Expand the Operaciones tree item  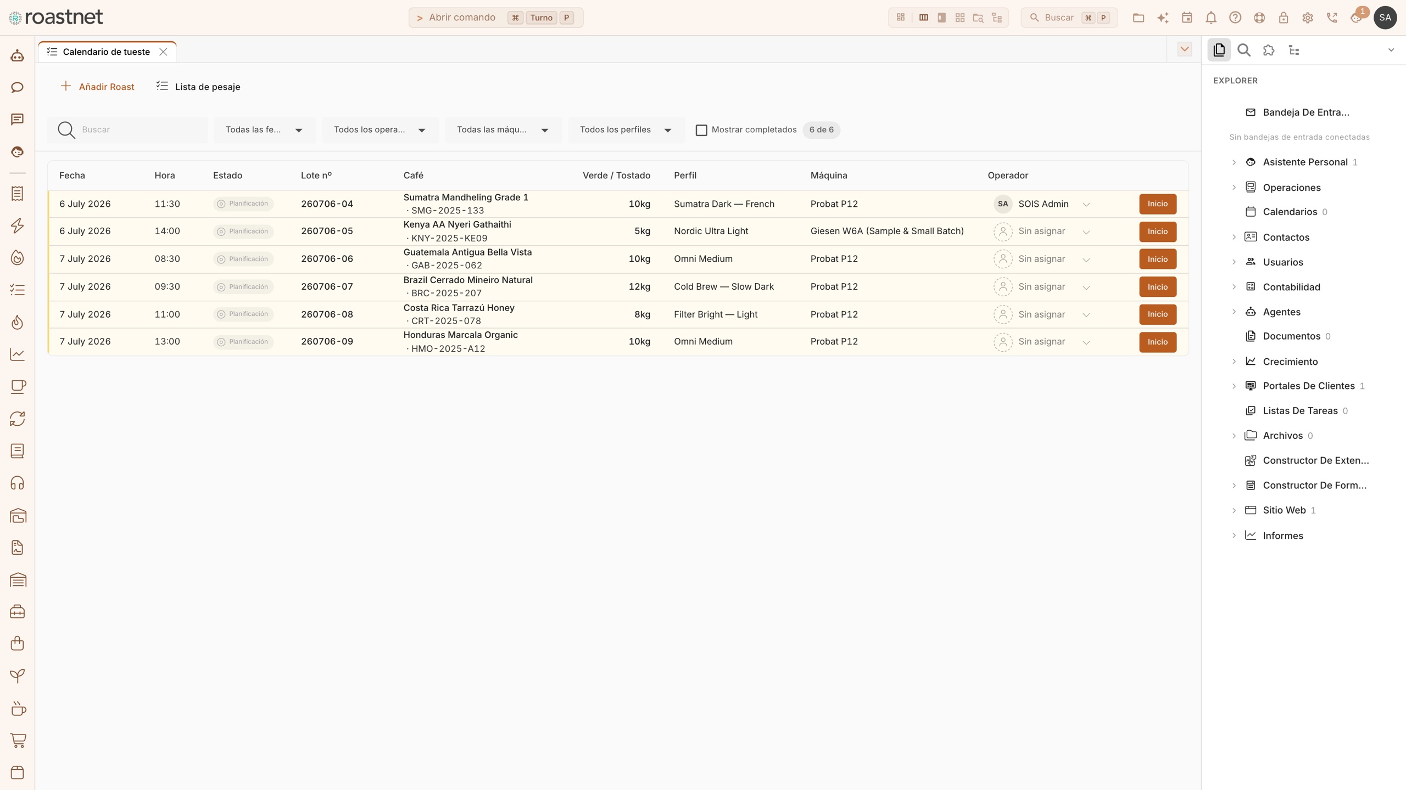(x=1234, y=188)
